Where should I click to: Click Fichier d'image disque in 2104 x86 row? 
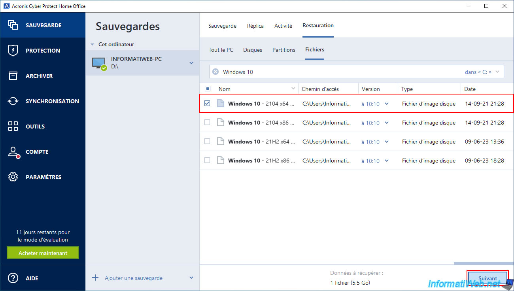point(429,123)
